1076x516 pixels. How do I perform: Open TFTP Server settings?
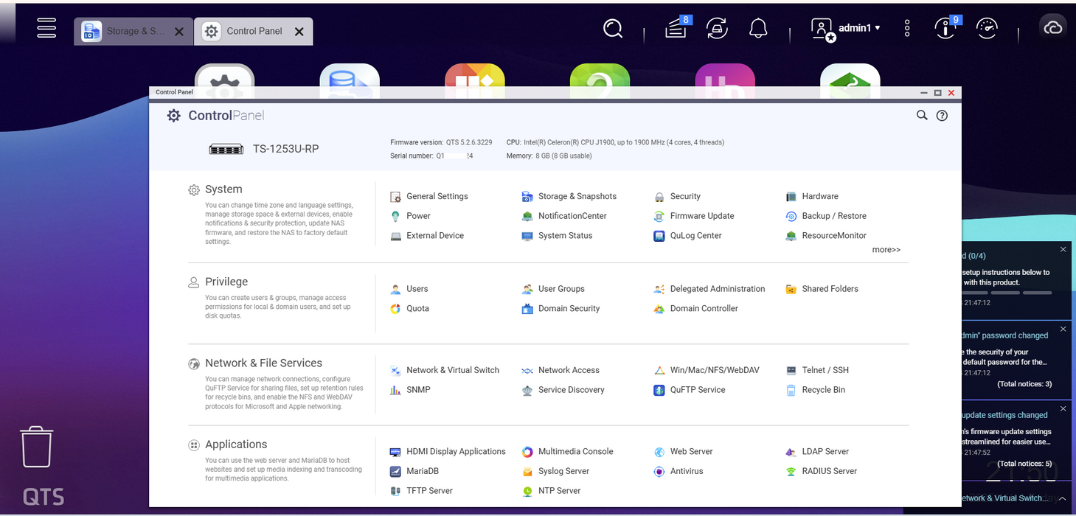click(420, 491)
